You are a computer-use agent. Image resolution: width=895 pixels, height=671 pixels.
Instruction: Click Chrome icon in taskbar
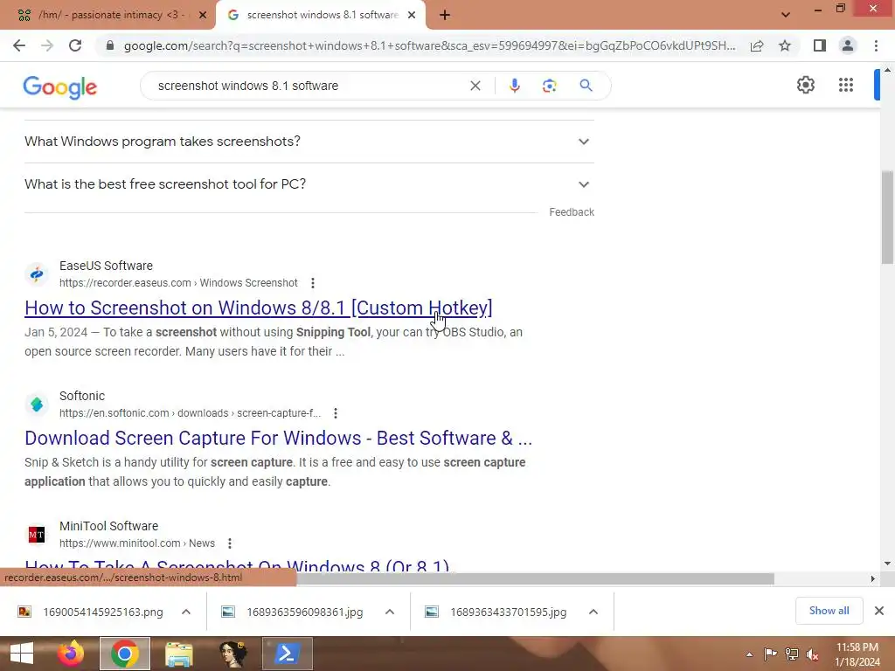(125, 654)
